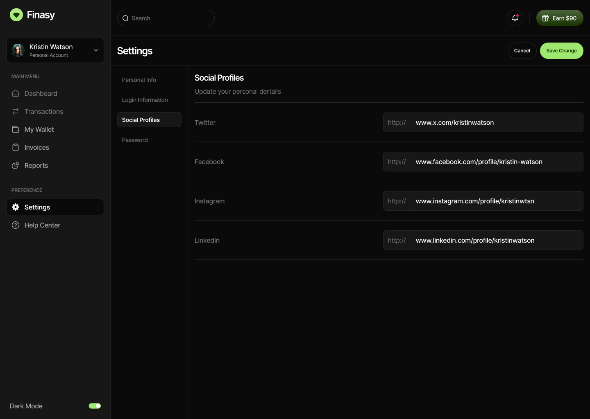
Task: Click the Dark Mode label
Action: (x=26, y=406)
